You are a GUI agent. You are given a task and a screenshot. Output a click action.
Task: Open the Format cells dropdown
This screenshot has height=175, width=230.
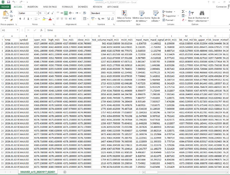(168, 20)
